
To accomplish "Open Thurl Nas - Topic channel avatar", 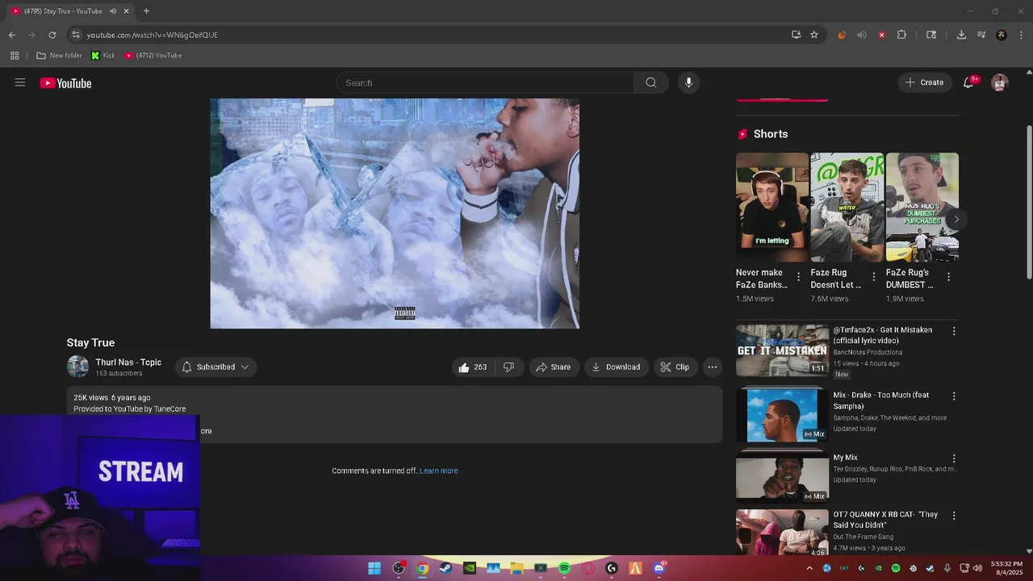I will click(x=77, y=366).
